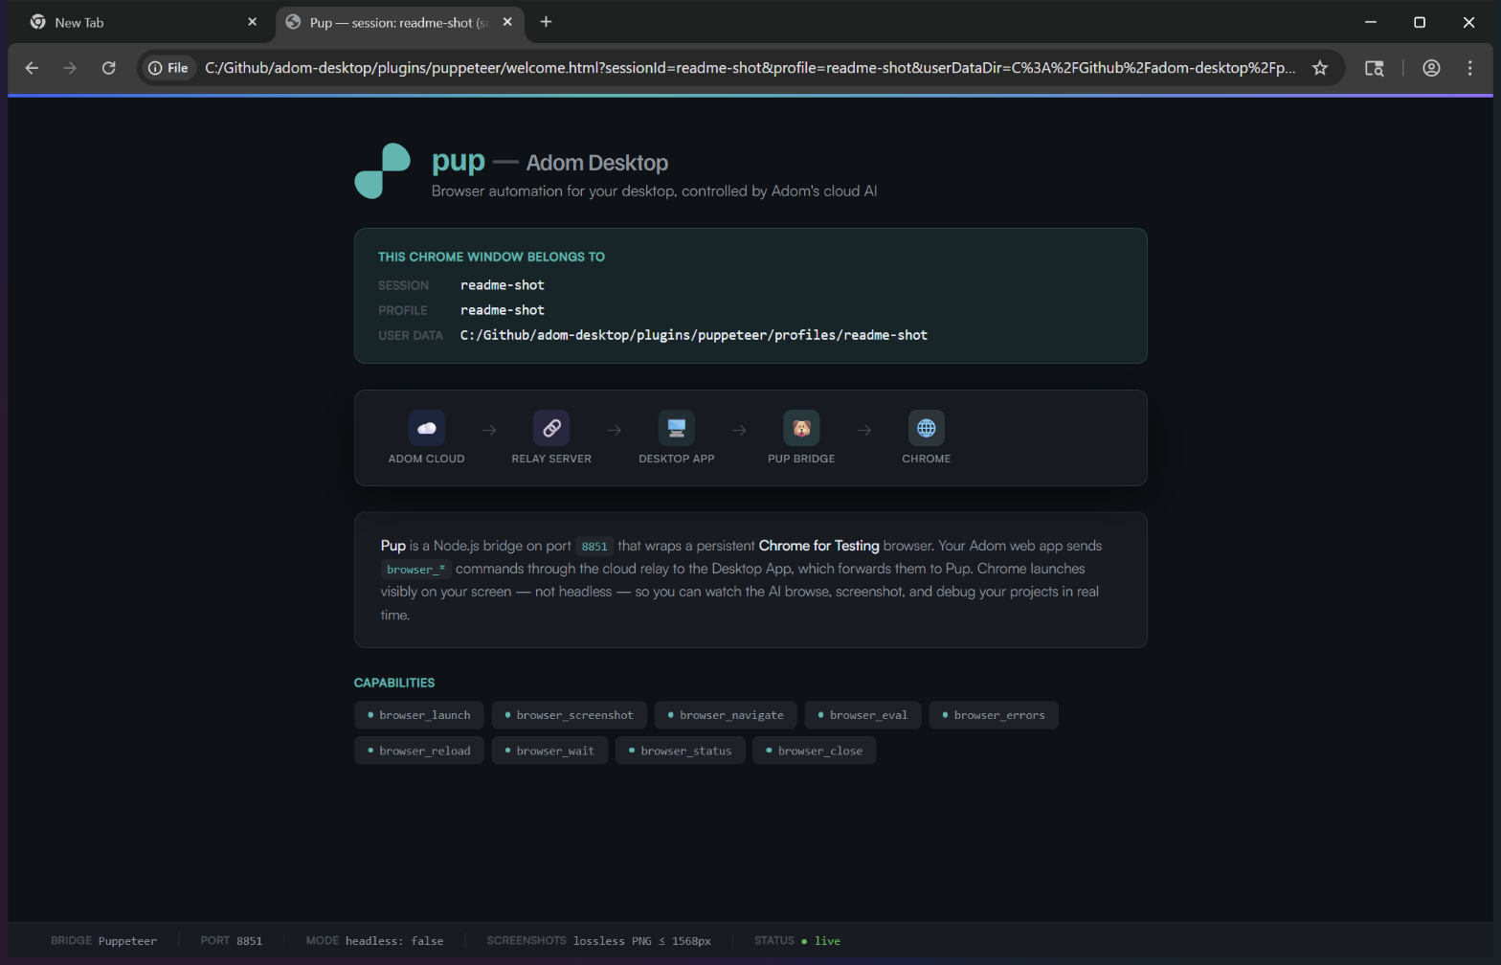Close the Pup session tab
The image size is (1501, 965).
pos(507,22)
